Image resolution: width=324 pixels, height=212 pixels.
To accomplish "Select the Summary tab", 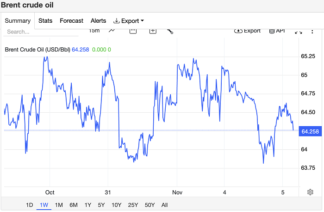I will pyautogui.click(x=18, y=21).
